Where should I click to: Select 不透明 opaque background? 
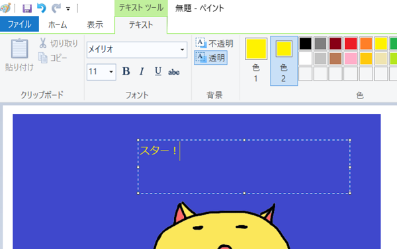click(214, 43)
